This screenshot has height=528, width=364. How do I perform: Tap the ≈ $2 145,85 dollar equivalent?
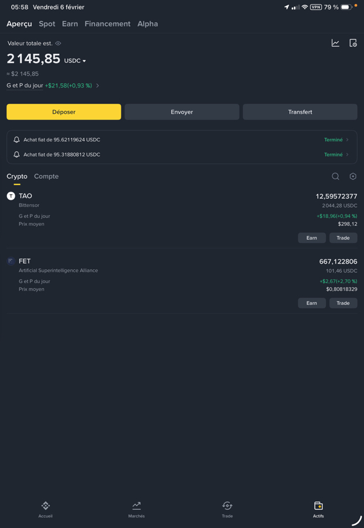(x=22, y=74)
